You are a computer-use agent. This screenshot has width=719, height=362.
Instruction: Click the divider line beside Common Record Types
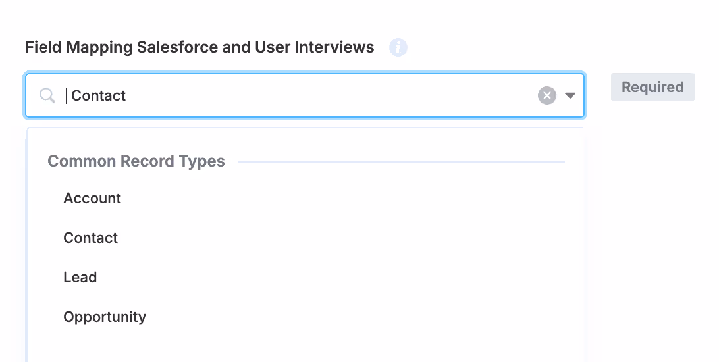(400, 162)
